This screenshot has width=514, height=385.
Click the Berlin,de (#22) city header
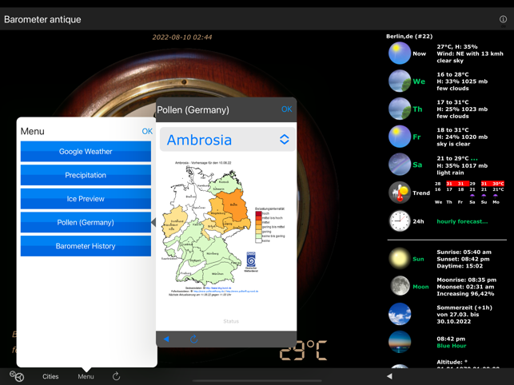409,37
